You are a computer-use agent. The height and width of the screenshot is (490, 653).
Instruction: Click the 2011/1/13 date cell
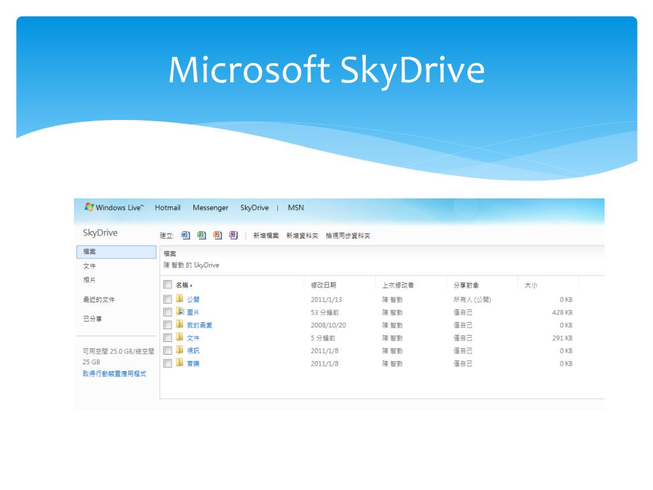(326, 299)
